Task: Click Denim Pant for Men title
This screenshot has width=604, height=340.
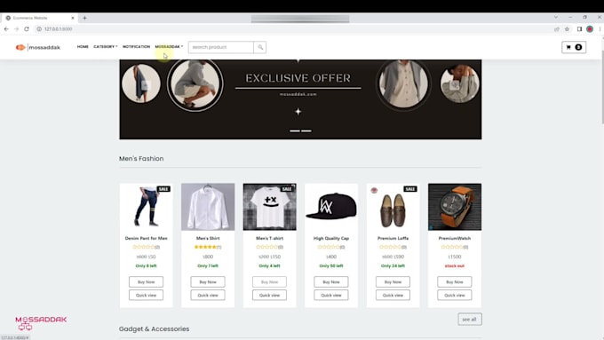Action: point(146,238)
